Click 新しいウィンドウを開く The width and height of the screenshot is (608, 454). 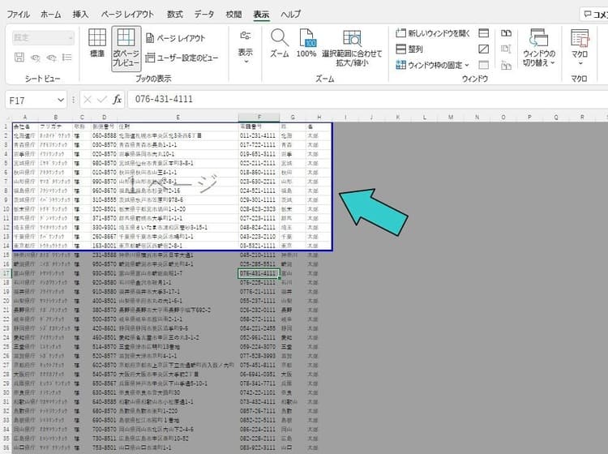(x=433, y=33)
